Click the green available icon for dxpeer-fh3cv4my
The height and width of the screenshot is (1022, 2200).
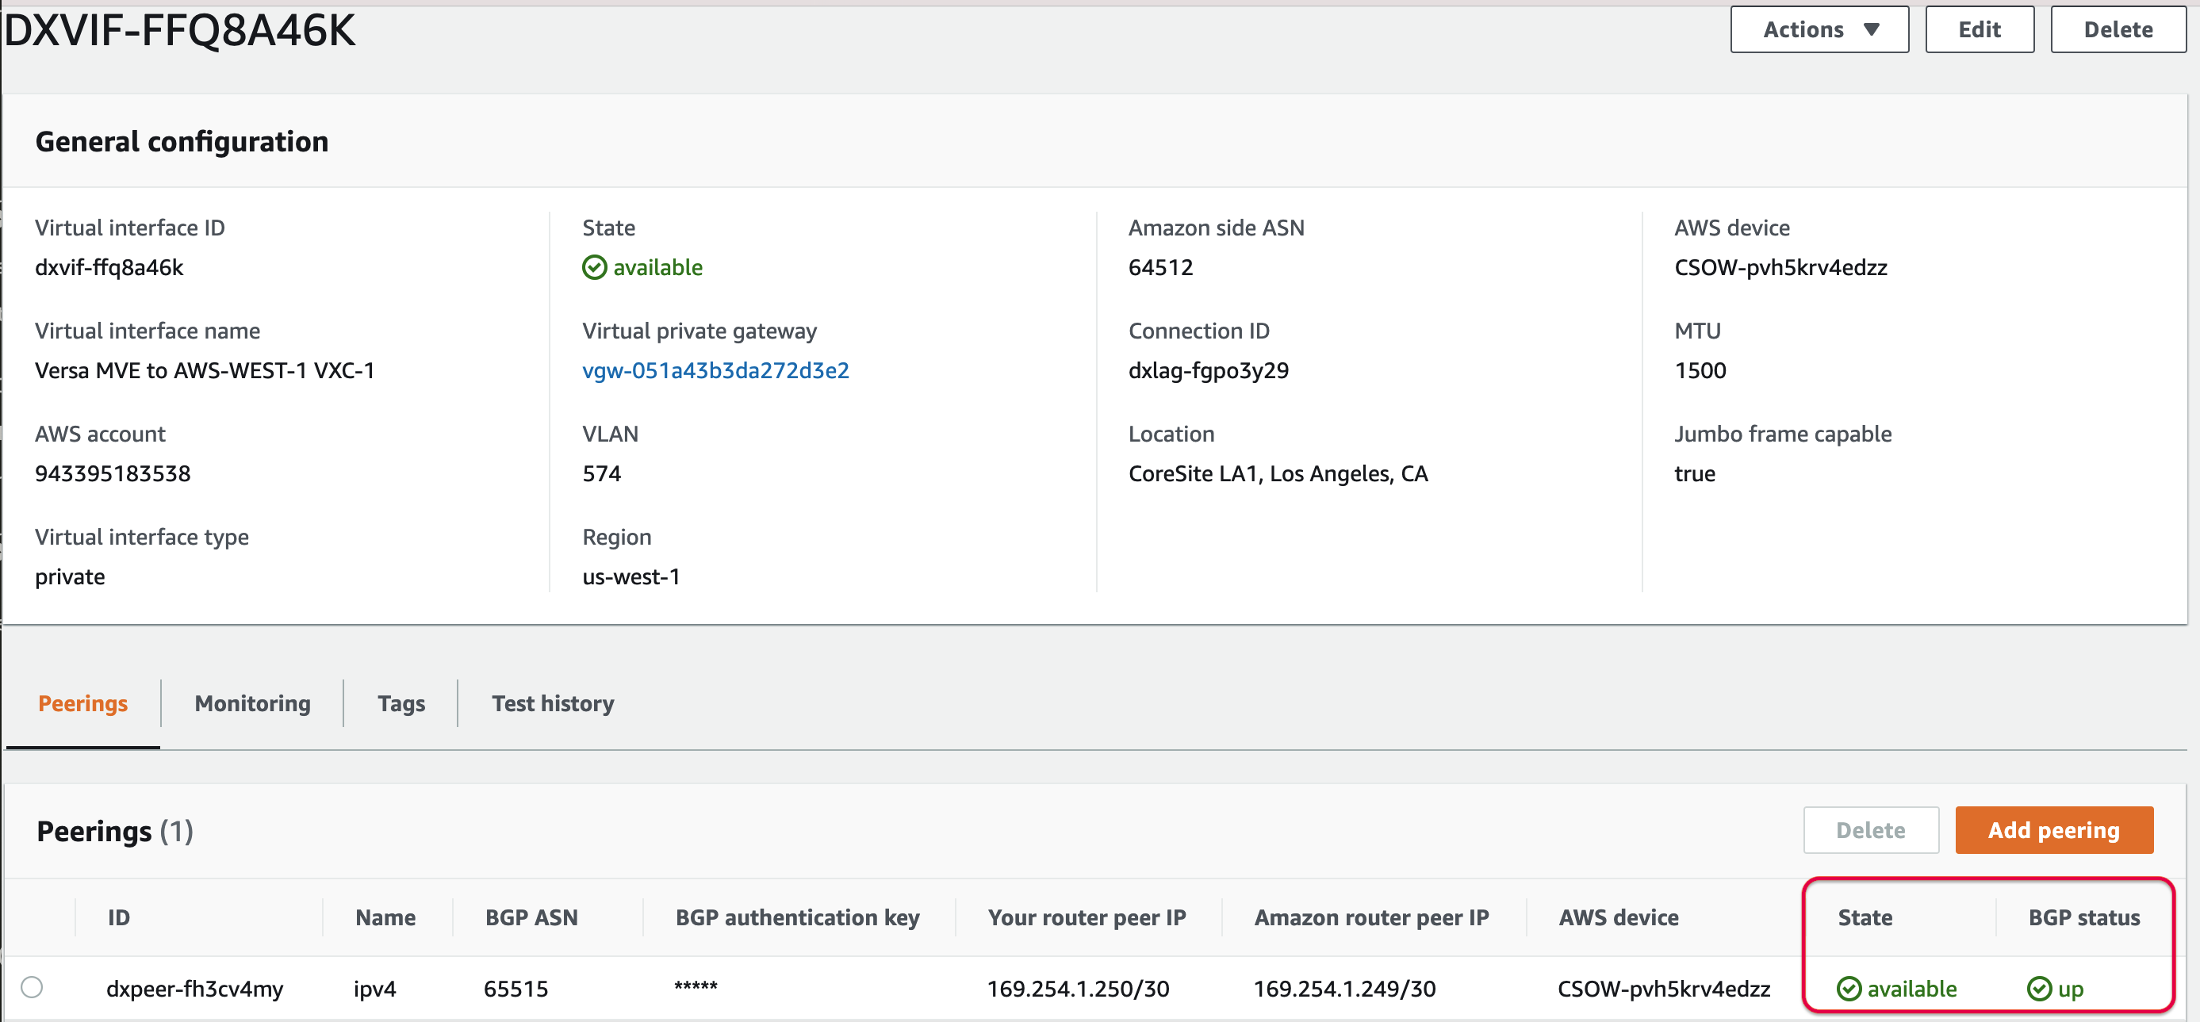tap(1848, 989)
